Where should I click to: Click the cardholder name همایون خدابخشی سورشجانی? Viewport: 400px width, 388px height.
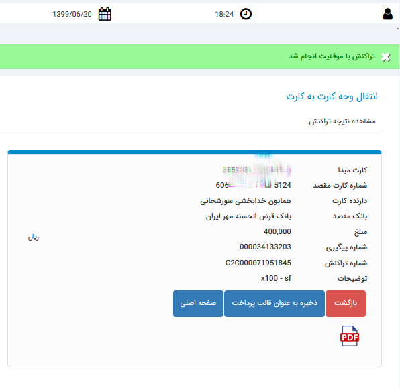click(x=246, y=201)
